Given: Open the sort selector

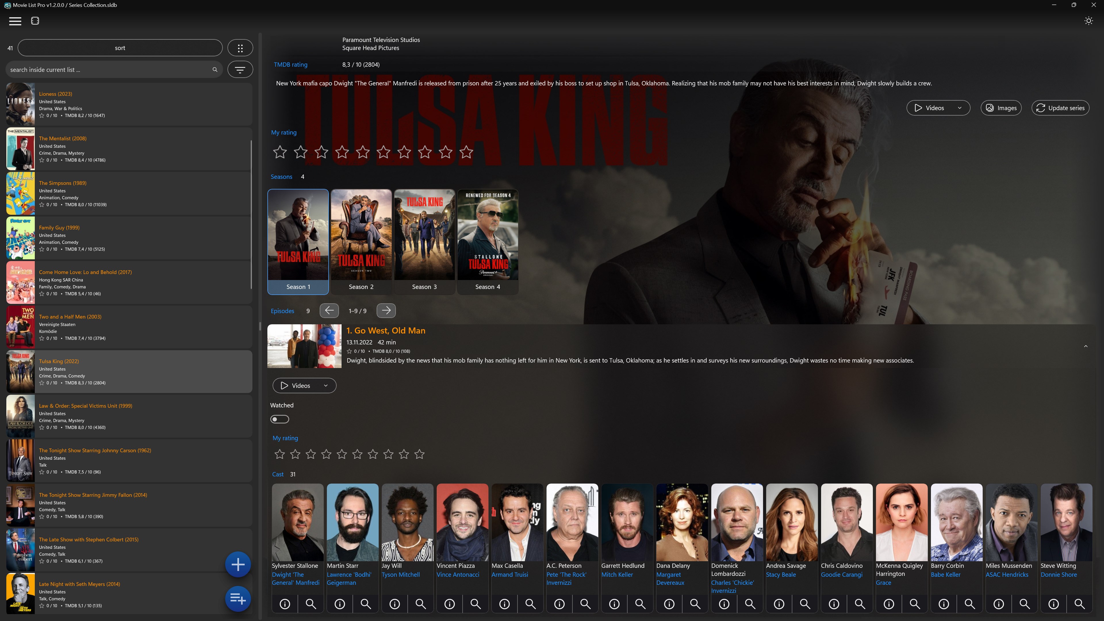Looking at the screenshot, I should 120,48.
